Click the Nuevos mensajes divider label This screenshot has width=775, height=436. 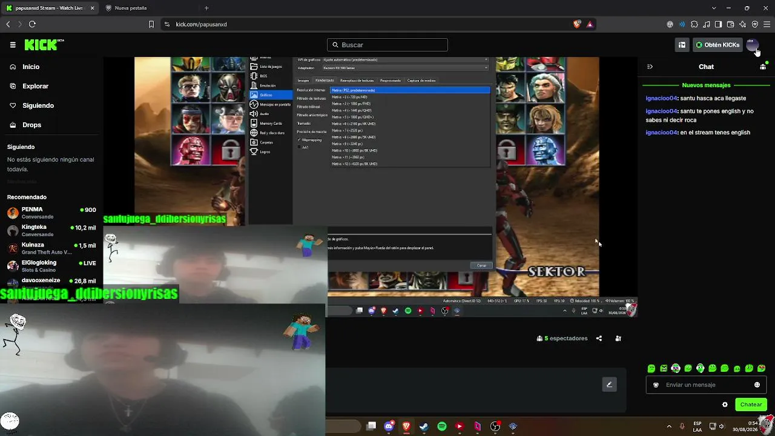tap(706, 85)
